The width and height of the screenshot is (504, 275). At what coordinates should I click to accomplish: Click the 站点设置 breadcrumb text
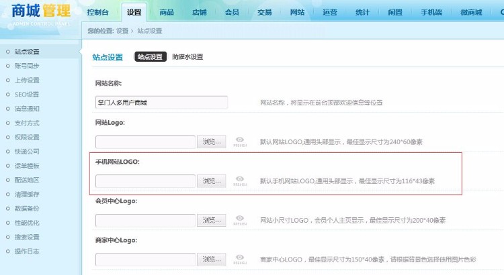point(149,31)
